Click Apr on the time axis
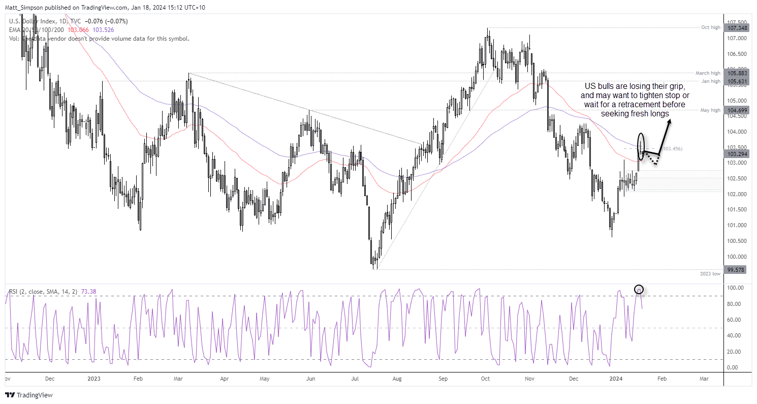The width and height of the screenshot is (757, 404). (225, 379)
